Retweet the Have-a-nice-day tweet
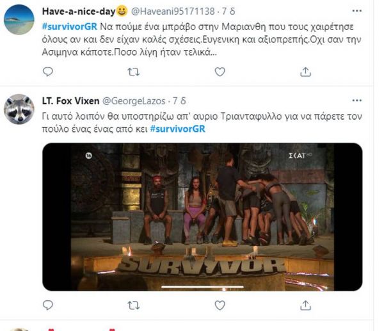The height and width of the screenshot is (331, 384). click(x=132, y=74)
